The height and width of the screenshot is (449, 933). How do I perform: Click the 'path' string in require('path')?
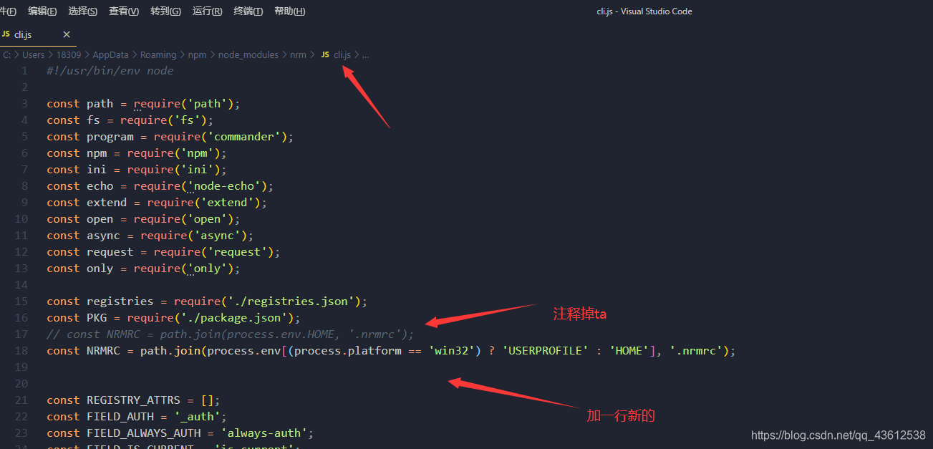tap(207, 104)
